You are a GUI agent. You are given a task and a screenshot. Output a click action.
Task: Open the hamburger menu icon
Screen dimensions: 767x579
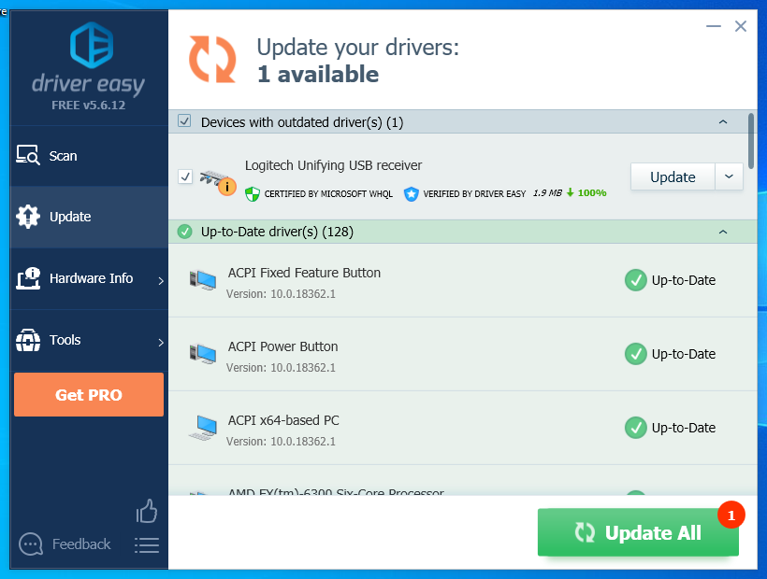click(x=147, y=545)
